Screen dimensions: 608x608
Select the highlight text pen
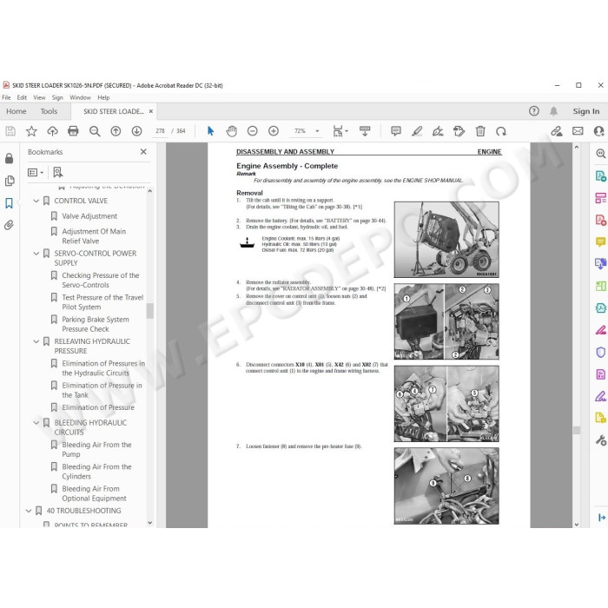417,131
